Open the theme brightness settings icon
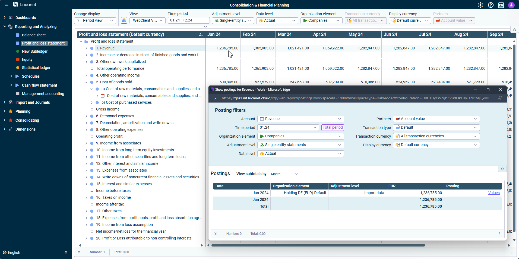Screen dimensions: 519x259 pyautogui.click(x=480, y=5)
